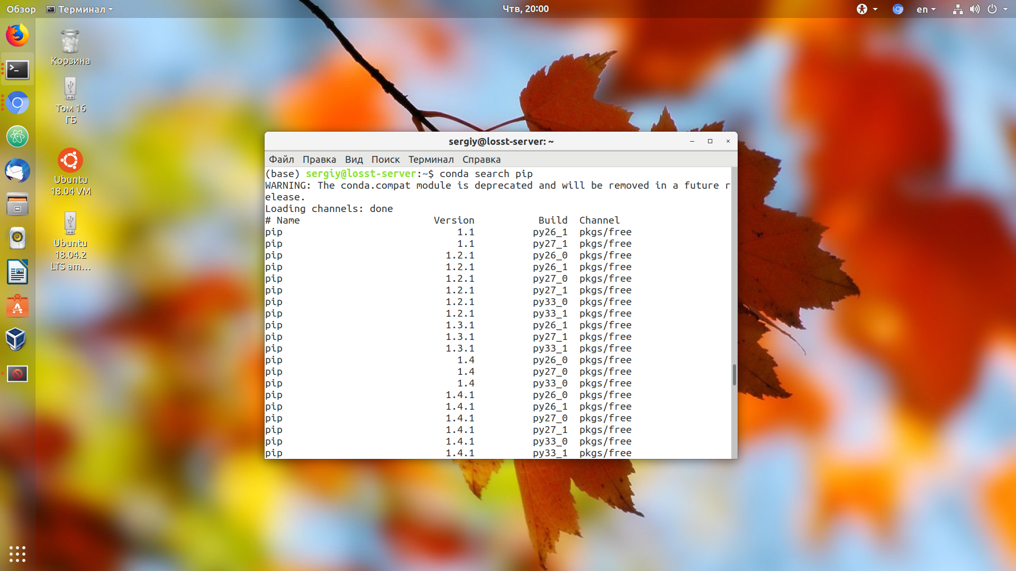Show applications grid button
This screenshot has width=1016, height=571.
(17, 554)
